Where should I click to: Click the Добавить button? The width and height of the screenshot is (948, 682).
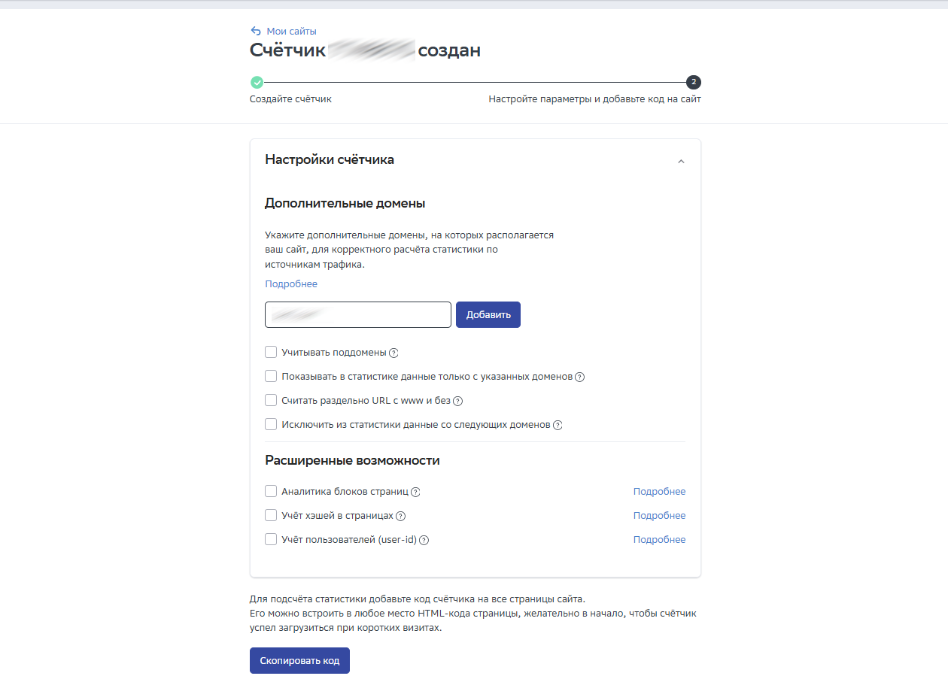pos(488,314)
